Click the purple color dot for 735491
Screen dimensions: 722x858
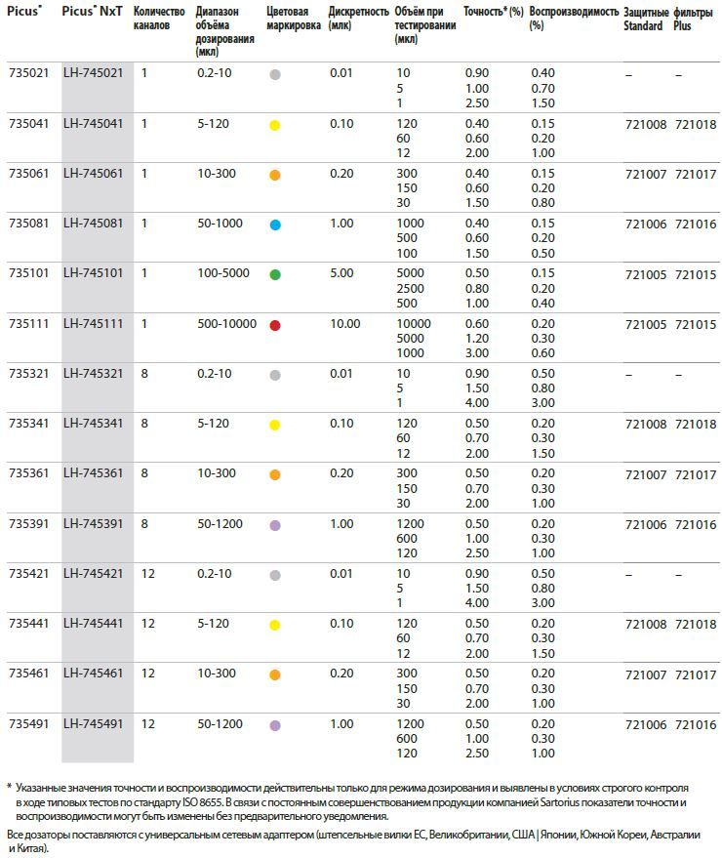(x=275, y=725)
